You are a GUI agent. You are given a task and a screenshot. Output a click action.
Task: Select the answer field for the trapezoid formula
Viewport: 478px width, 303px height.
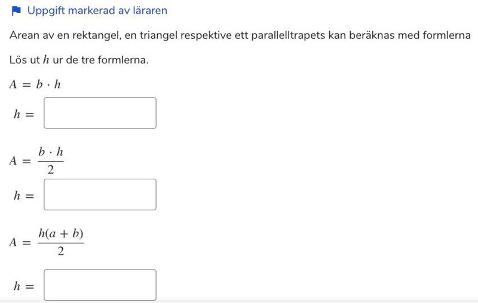pos(100,285)
